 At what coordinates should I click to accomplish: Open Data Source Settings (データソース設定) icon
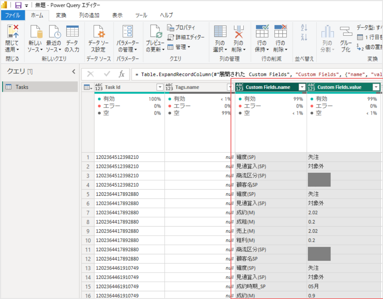click(x=99, y=32)
